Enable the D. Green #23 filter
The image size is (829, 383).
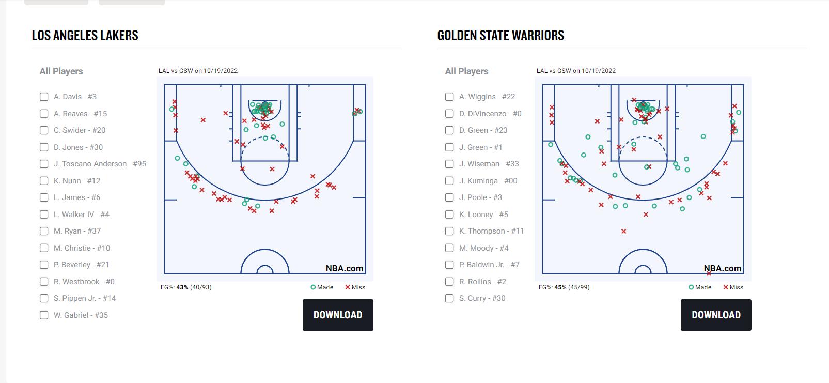pos(449,130)
